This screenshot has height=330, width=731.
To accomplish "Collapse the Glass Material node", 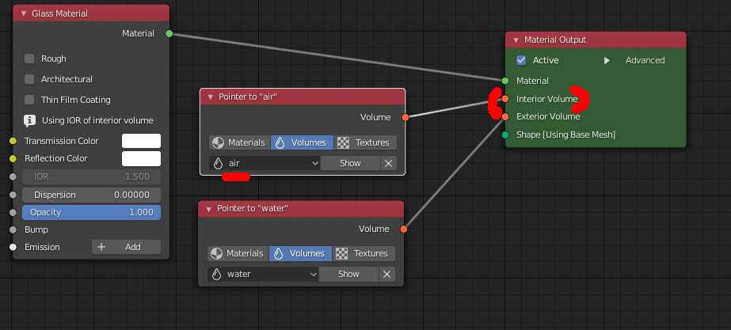I will (23, 13).
